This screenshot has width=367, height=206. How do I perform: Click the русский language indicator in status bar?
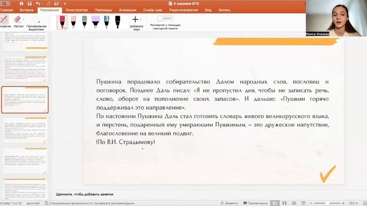tap(33, 203)
